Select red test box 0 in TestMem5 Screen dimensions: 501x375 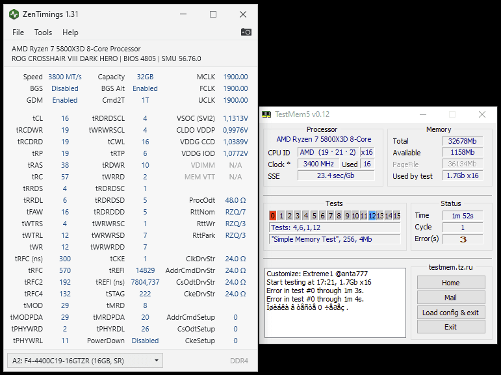(272, 216)
